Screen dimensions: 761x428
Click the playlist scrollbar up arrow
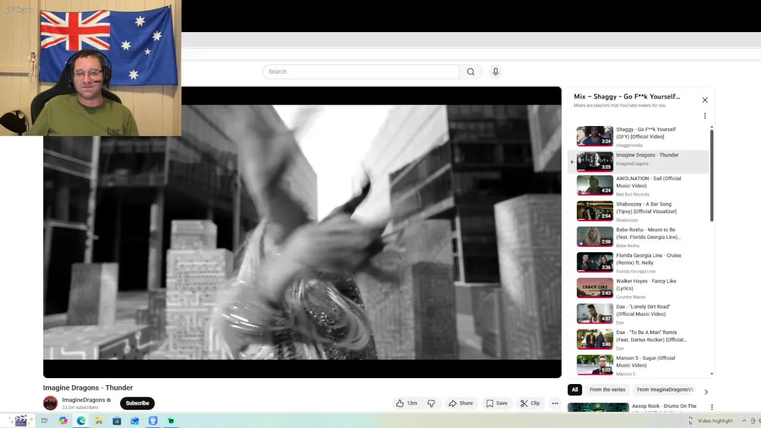(x=712, y=127)
